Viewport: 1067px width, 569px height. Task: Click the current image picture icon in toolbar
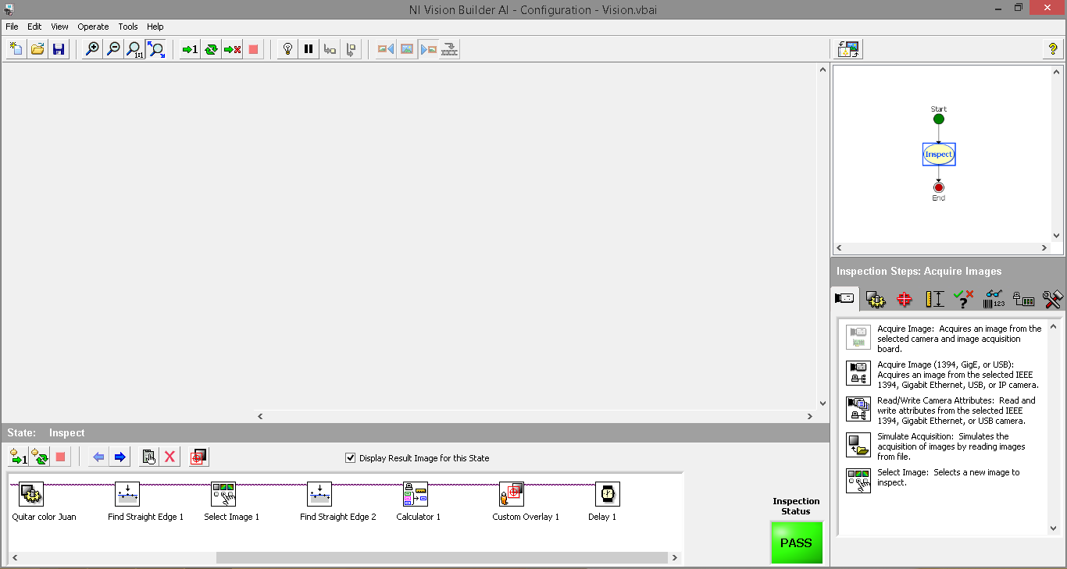(x=407, y=49)
